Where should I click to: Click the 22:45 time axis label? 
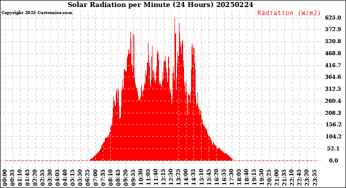(299, 178)
